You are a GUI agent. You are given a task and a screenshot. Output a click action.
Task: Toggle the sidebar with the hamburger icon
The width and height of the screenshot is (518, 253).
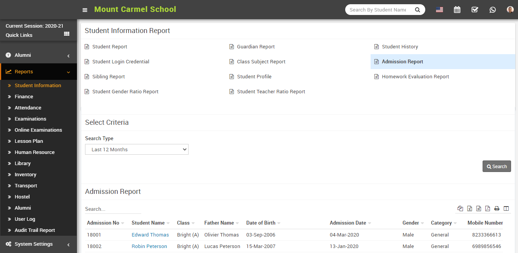pos(85,10)
